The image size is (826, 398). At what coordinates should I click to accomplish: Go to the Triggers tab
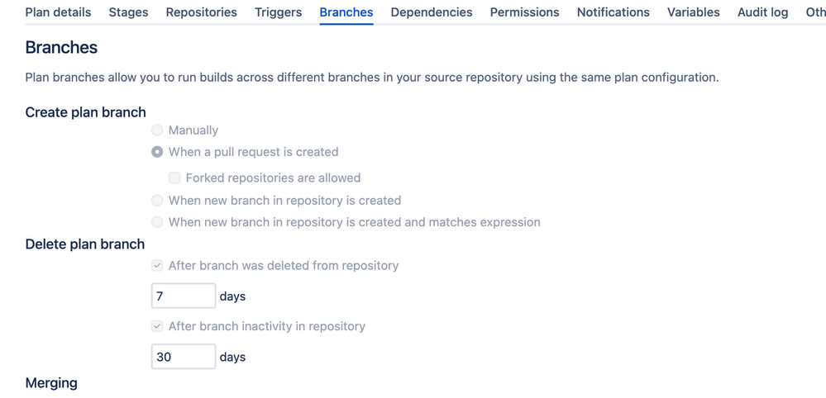[x=278, y=12]
